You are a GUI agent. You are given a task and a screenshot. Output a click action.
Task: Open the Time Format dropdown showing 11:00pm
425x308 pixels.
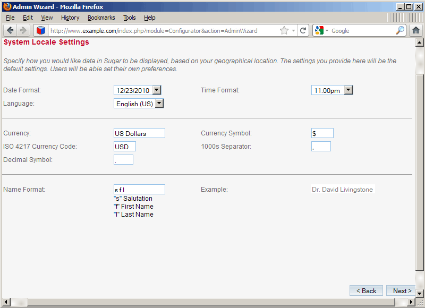point(348,90)
